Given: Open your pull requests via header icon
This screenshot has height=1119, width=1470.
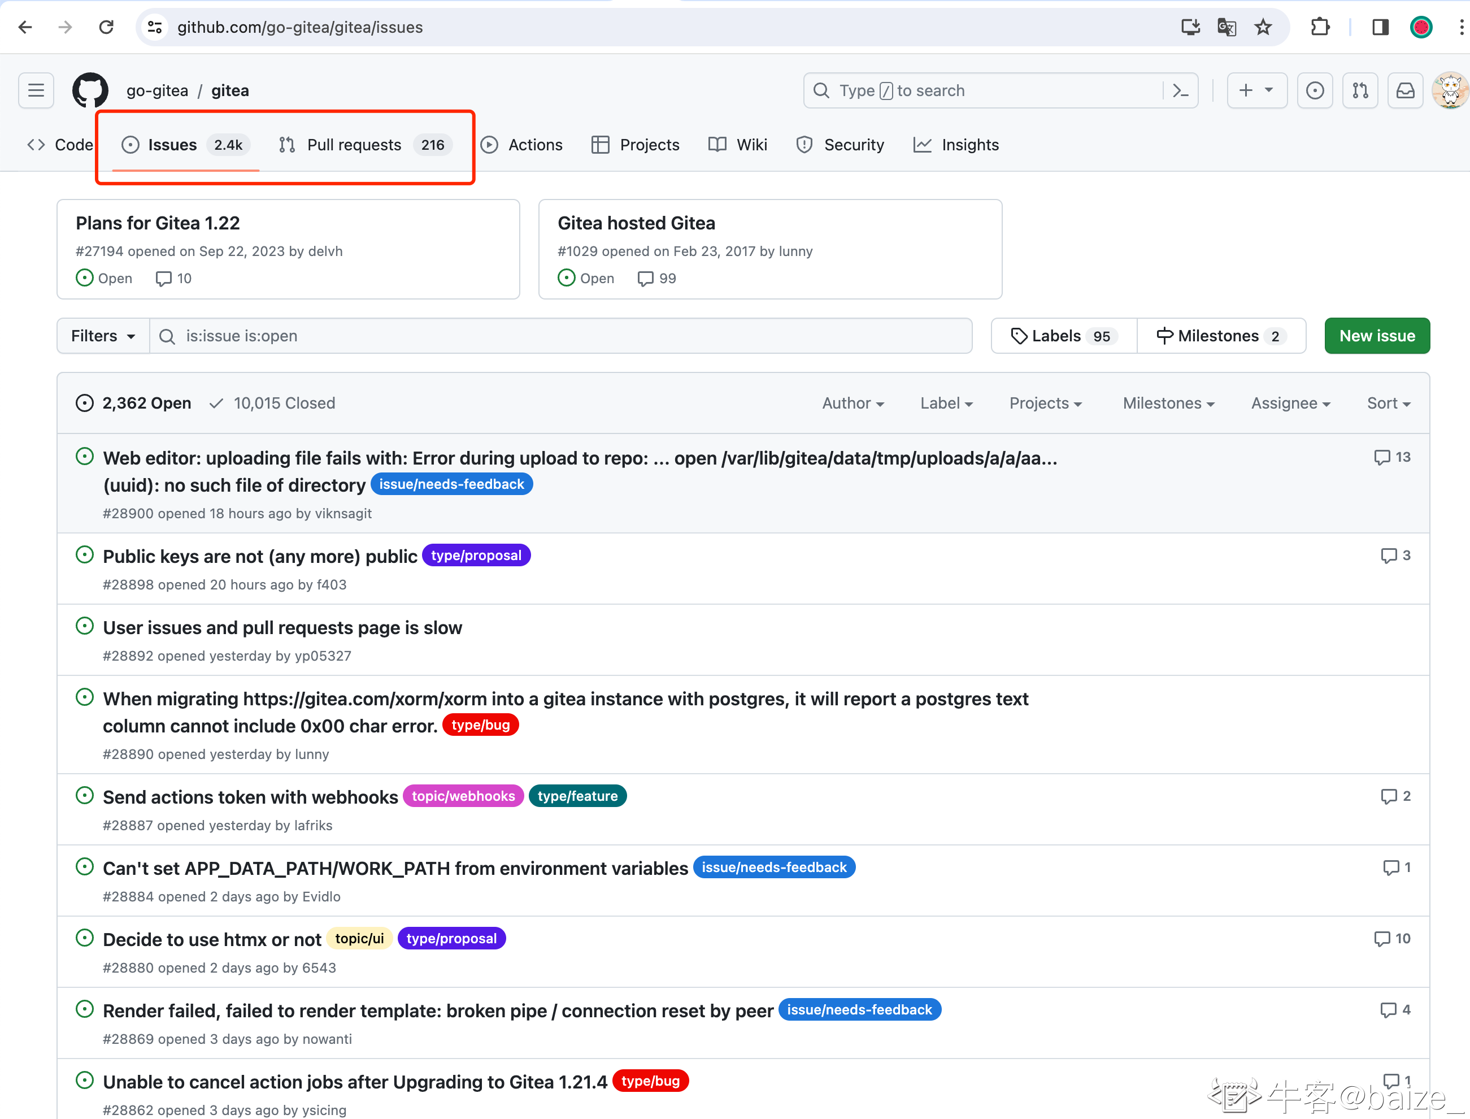Looking at the screenshot, I should (x=1360, y=90).
